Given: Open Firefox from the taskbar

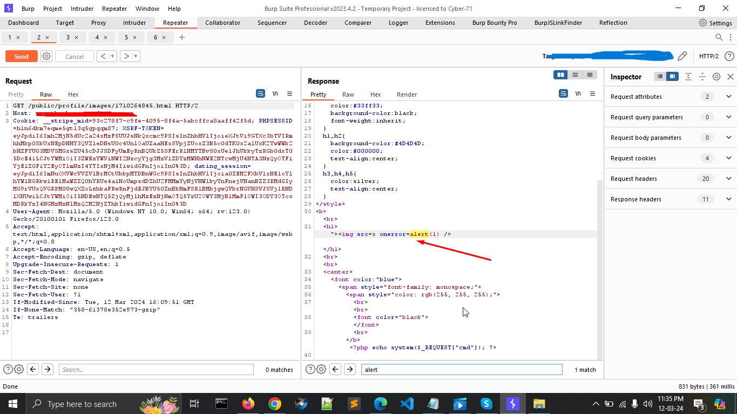Looking at the screenshot, I should 248,404.
